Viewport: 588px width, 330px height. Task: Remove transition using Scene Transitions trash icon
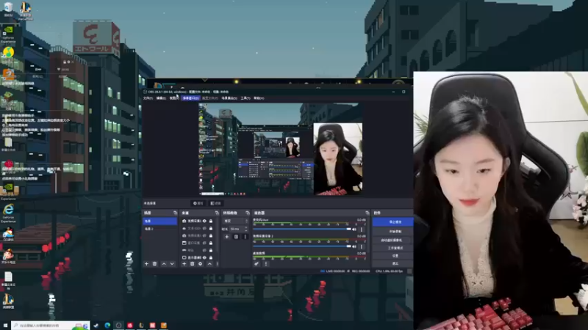tap(236, 236)
